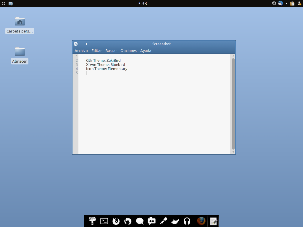Click the show desktop folder icon in top panel
The image size is (303, 227).
pyautogui.click(x=11, y=4)
